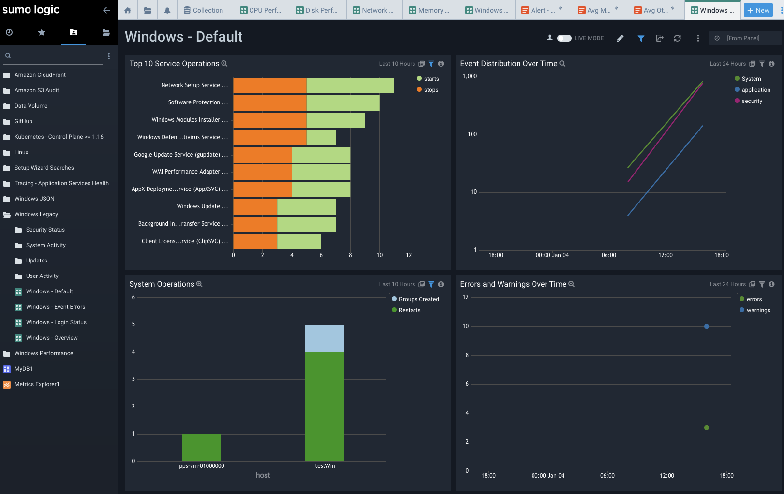
Task: Share the dashboard using the share icon
Action: click(659, 38)
